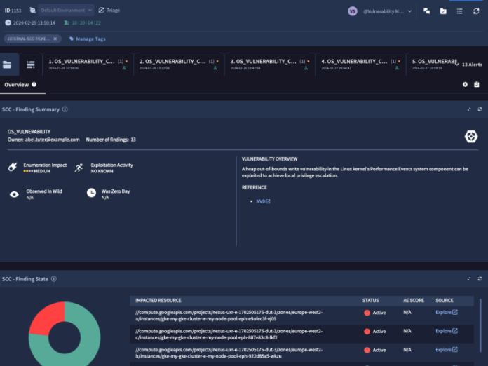Refresh the SCC - Finding State widget
488x366 pixels.
pos(480,279)
